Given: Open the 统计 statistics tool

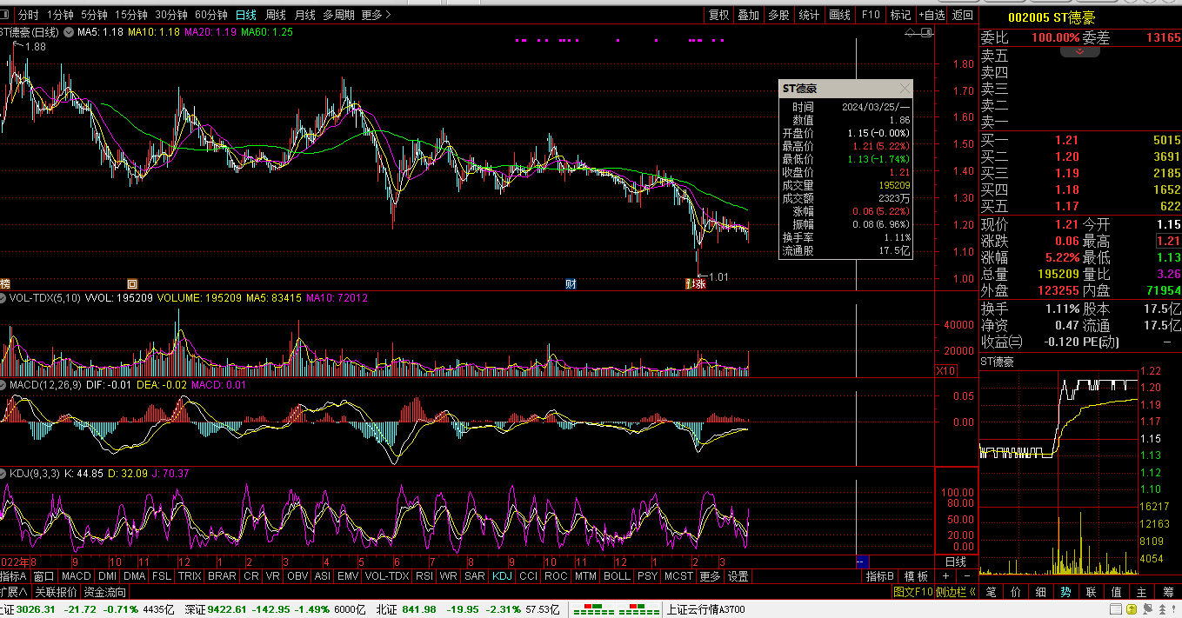Looking at the screenshot, I should 809,15.
